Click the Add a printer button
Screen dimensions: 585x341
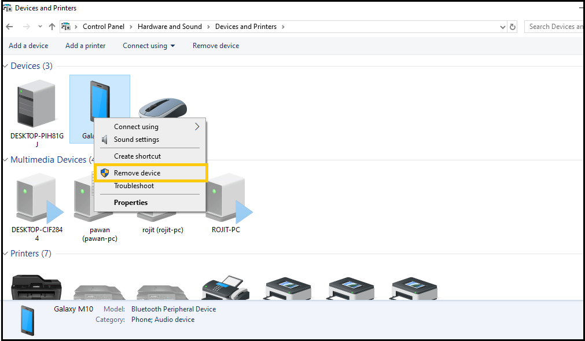[85, 45]
